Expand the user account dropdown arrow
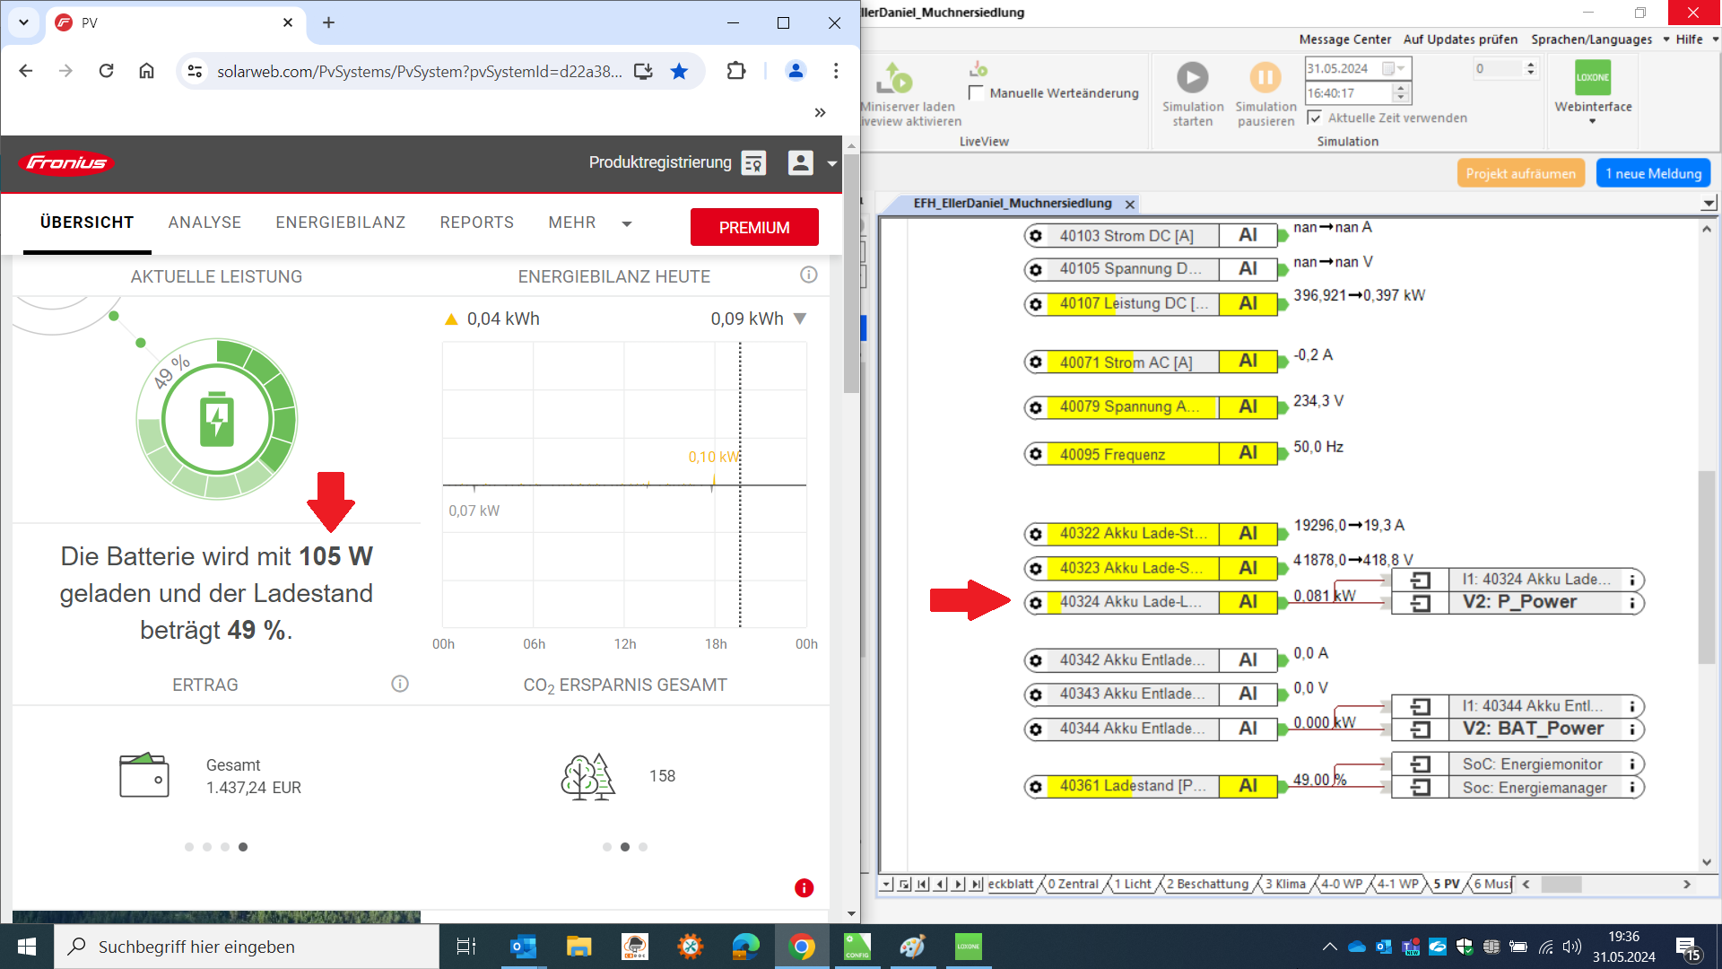Image resolution: width=1722 pixels, height=969 pixels. 832,163
